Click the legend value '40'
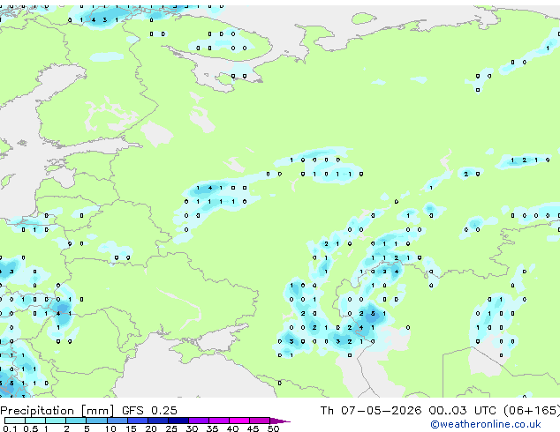The height and width of the screenshot is (432, 560). tap(232, 428)
